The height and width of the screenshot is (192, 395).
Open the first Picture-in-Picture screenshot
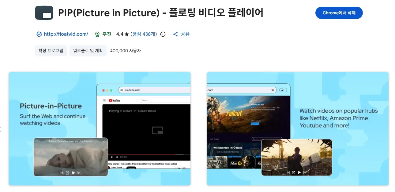click(100, 129)
